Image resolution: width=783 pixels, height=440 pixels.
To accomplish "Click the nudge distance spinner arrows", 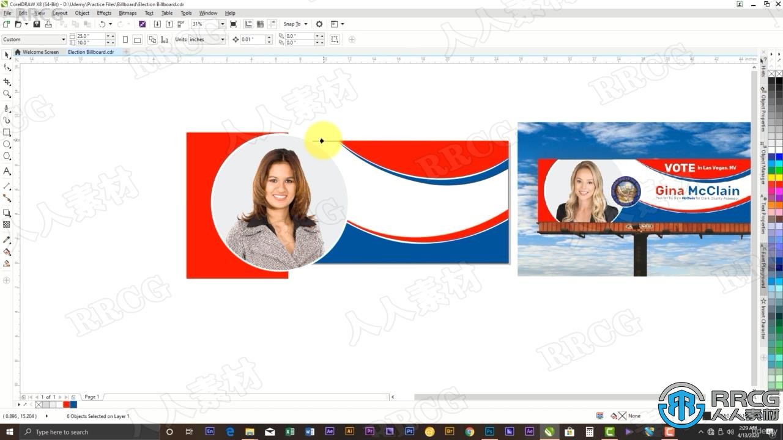I will [x=269, y=39].
